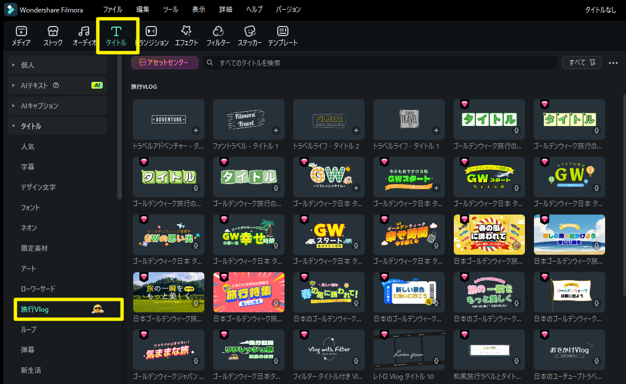Click the アセットセンター button

click(x=165, y=63)
